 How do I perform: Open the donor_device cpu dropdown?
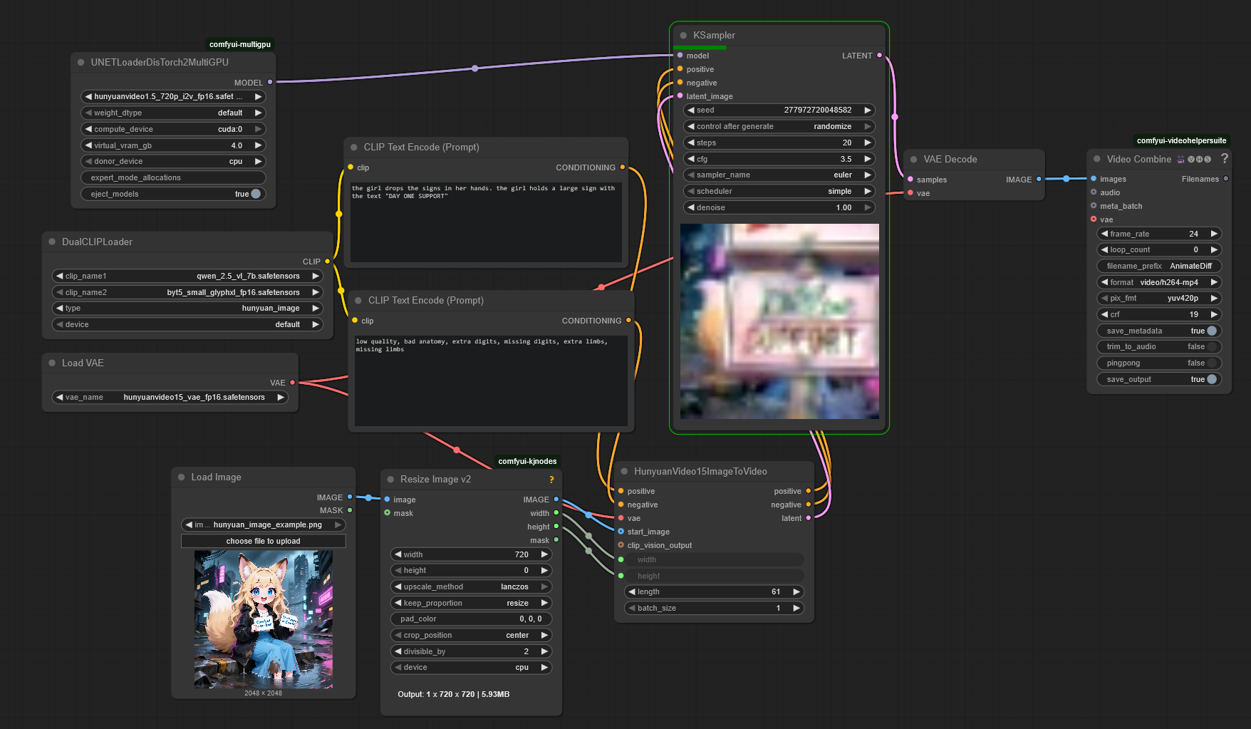[174, 161]
